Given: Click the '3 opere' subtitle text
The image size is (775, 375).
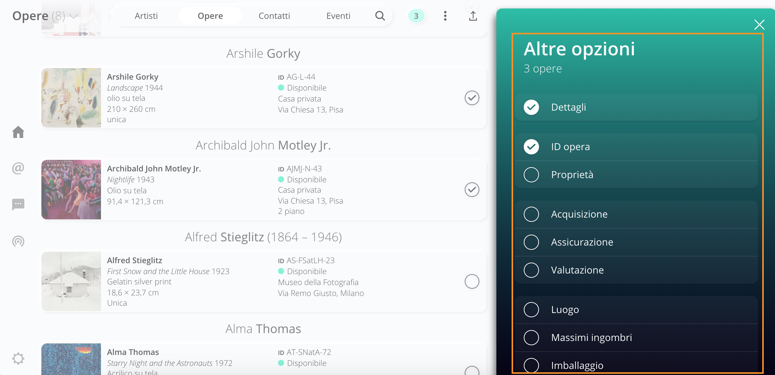Looking at the screenshot, I should pos(543,69).
